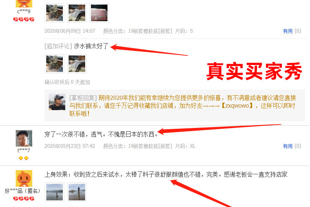Image resolution: width=310 pixels, height=207 pixels.
Task: Click the username t***7
Action: pyautogui.click(x=24, y=150)
